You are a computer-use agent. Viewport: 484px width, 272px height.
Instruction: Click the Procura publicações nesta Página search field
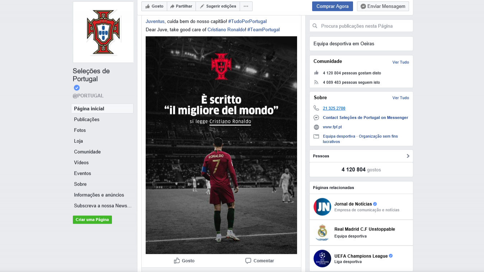[361, 26]
